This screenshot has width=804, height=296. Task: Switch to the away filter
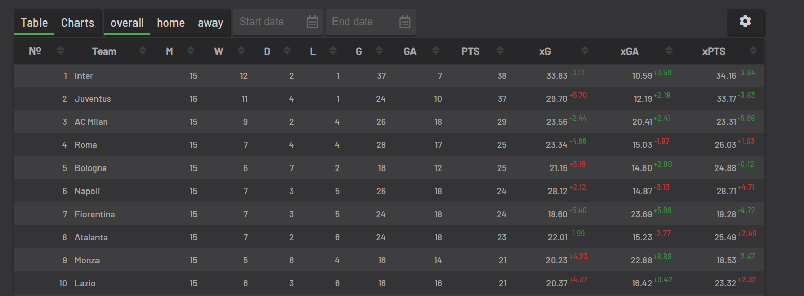point(210,23)
